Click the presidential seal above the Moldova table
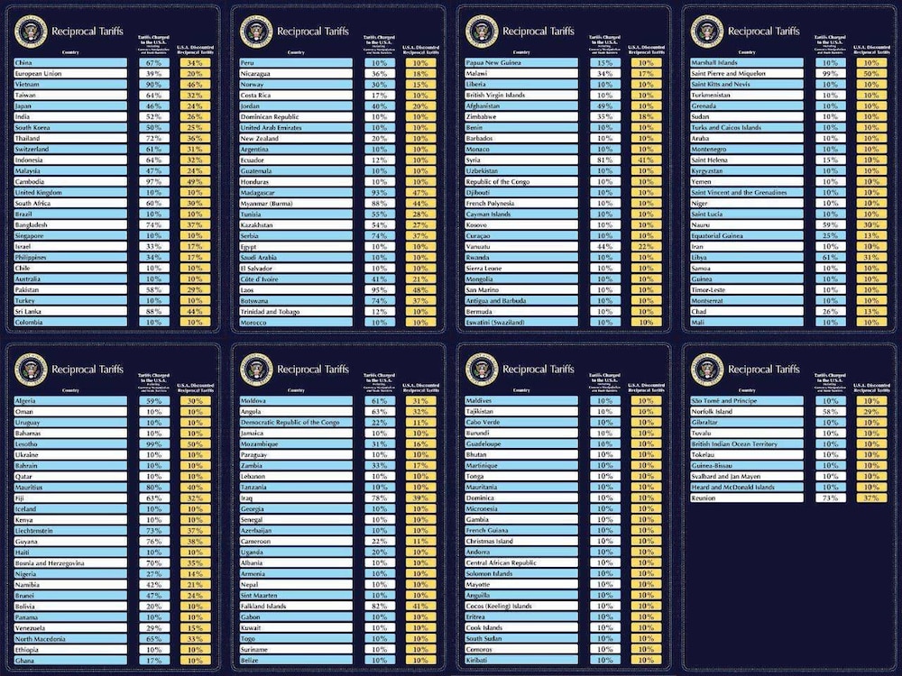The height and width of the screenshot is (676, 902). click(x=256, y=370)
